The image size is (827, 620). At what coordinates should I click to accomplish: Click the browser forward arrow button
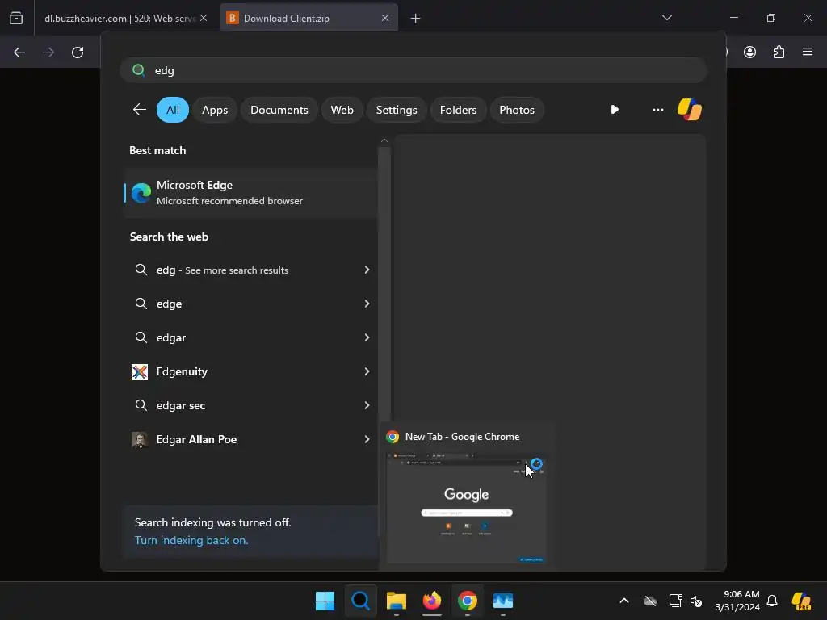(48, 52)
